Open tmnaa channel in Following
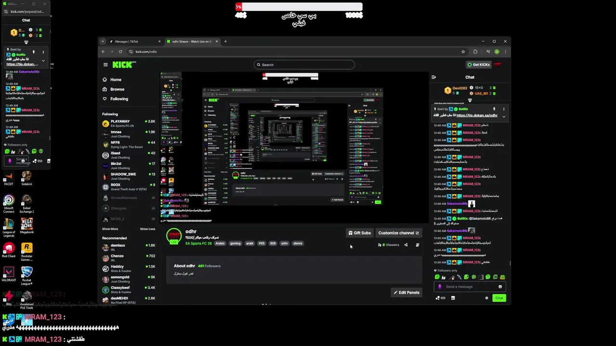This screenshot has width=616, height=346. tap(128, 134)
